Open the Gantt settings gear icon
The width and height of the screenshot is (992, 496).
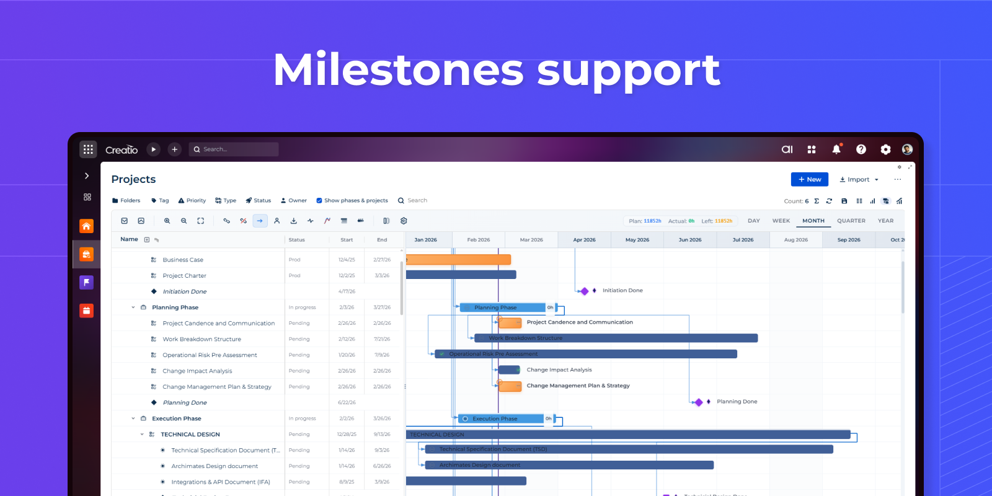(x=404, y=221)
